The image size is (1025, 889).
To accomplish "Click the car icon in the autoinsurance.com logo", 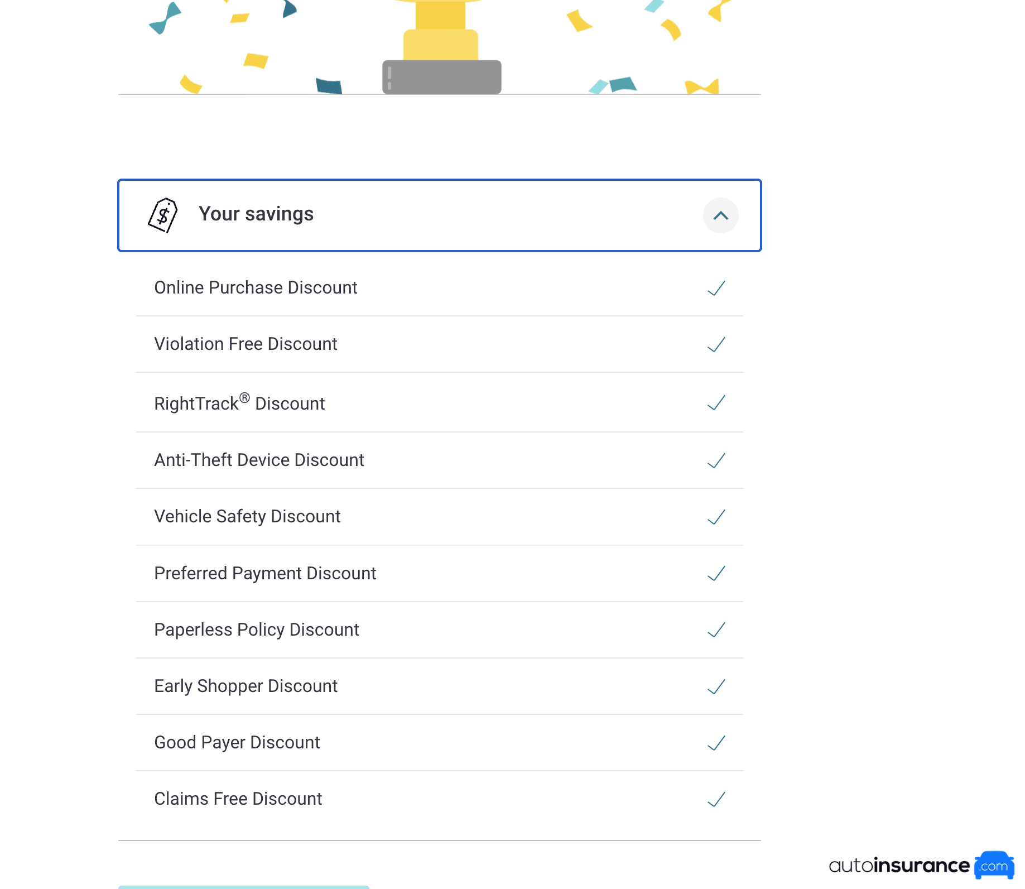I will click(x=993, y=866).
